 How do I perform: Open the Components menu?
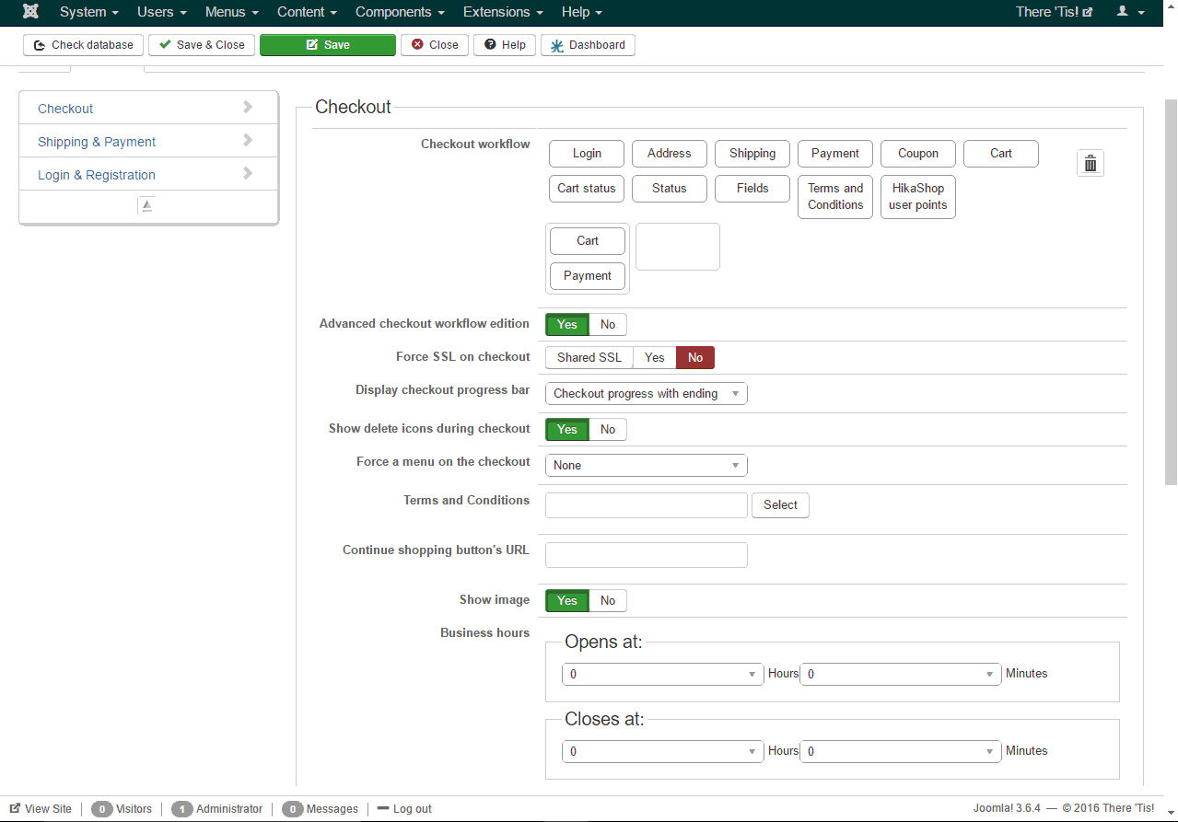tap(401, 12)
